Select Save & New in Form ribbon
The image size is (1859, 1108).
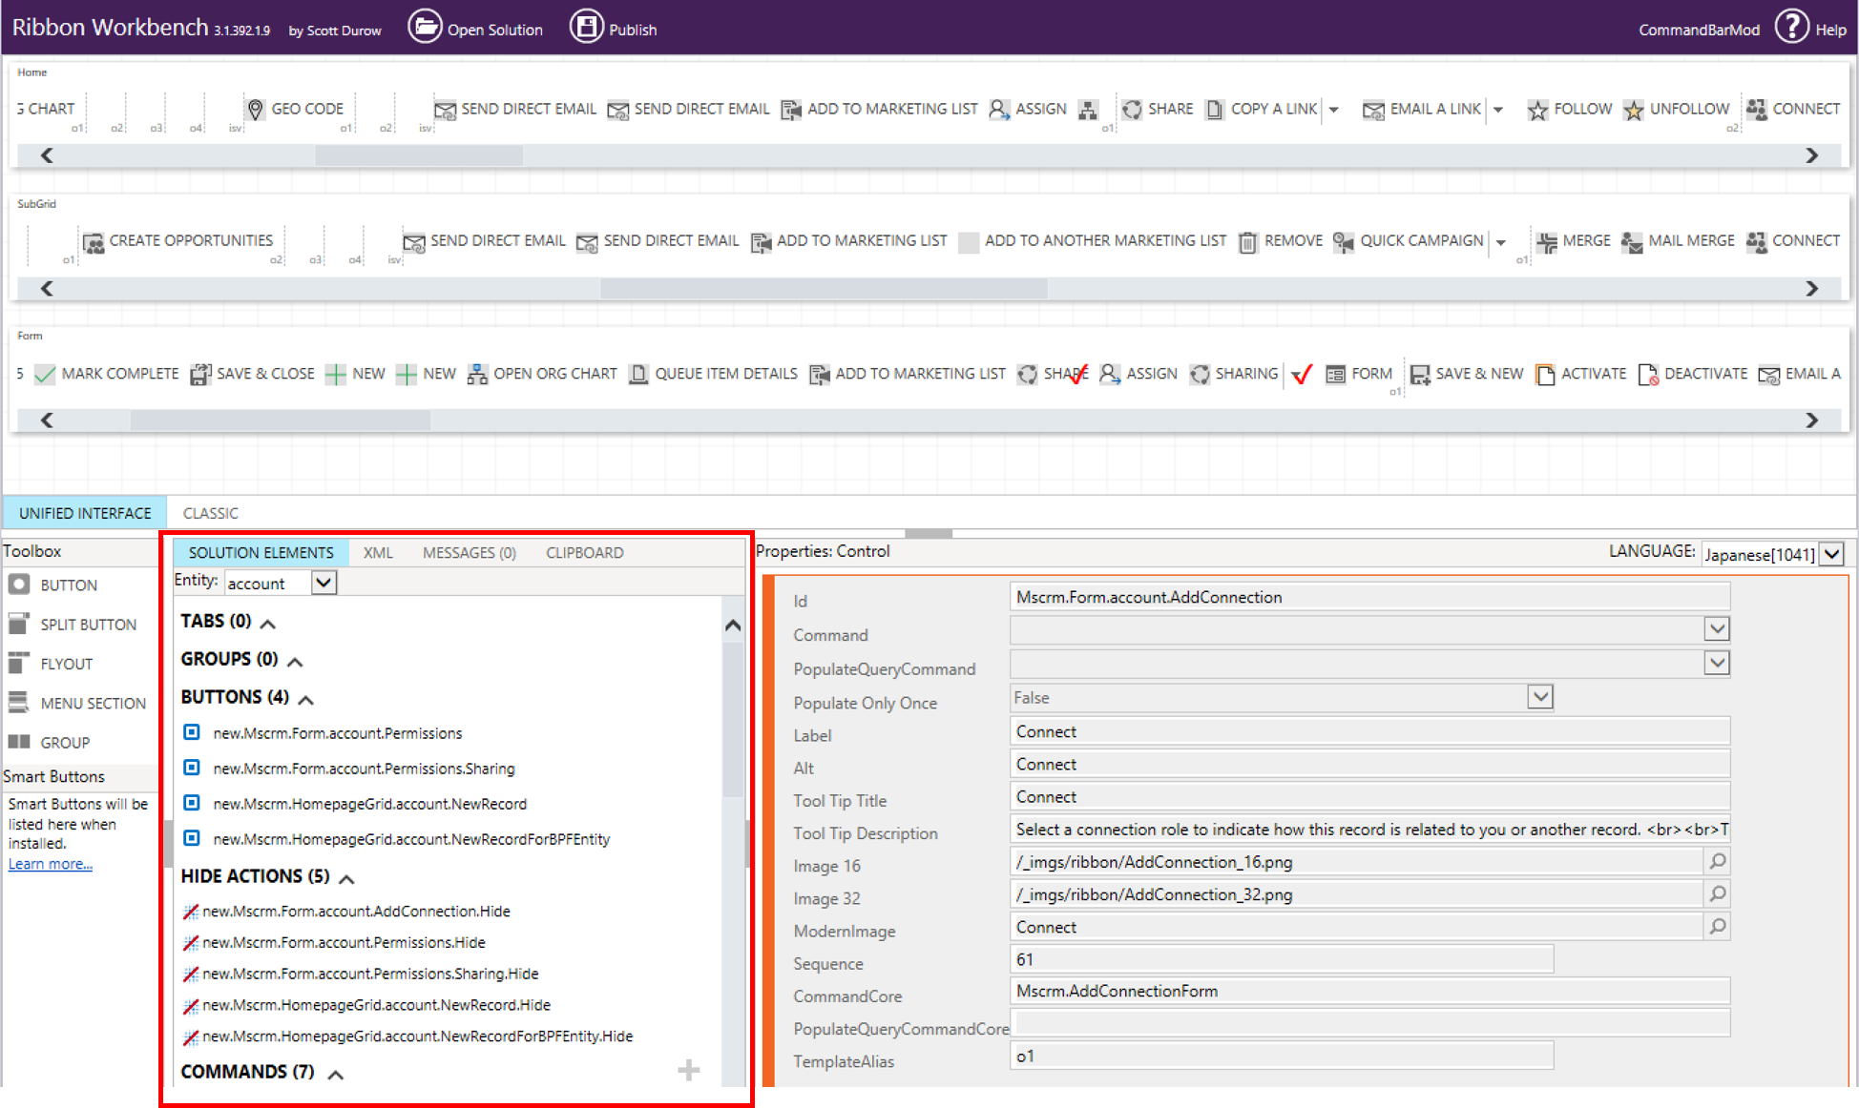coord(1467,374)
